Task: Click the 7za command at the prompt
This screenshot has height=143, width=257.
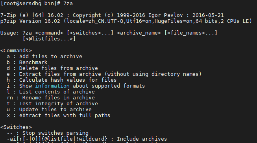Action: (x=68, y=4)
